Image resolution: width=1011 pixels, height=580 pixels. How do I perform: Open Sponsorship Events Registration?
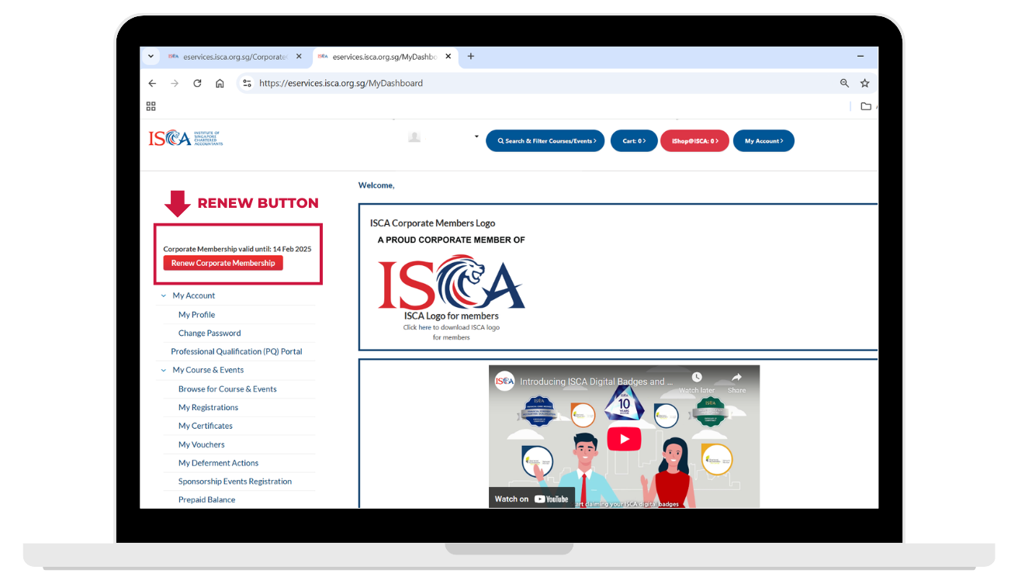pyautogui.click(x=235, y=482)
